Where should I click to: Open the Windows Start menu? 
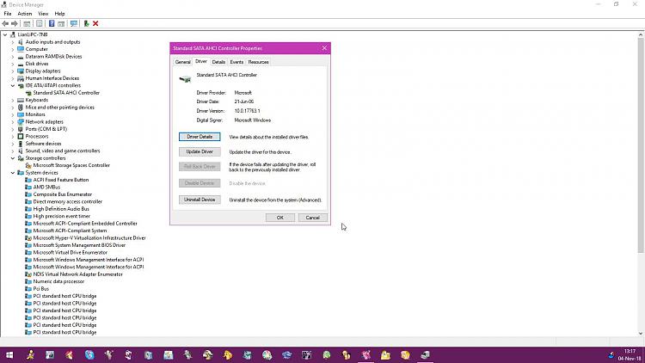coord(9,354)
